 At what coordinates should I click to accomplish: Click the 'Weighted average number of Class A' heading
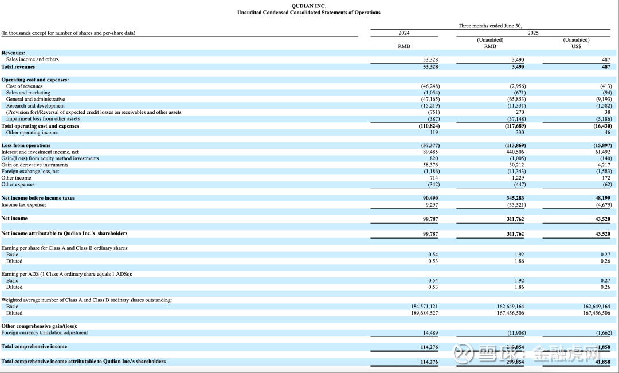point(87,300)
